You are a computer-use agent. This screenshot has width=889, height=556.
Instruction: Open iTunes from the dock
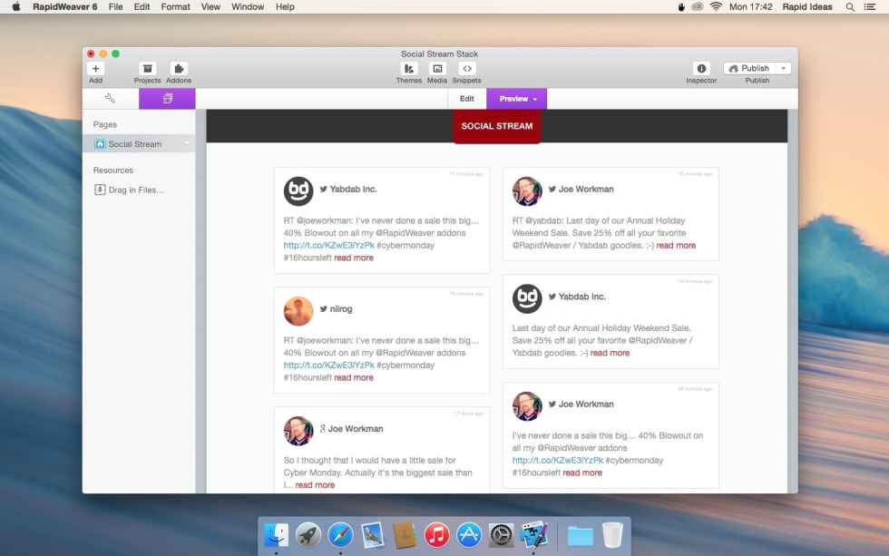(x=436, y=534)
